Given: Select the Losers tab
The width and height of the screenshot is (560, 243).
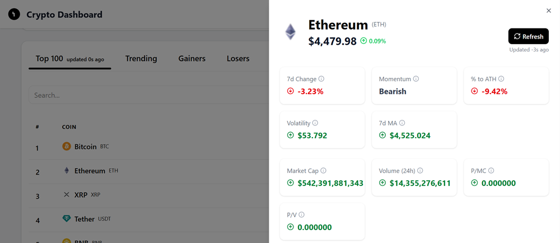Looking at the screenshot, I should [238, 58].
